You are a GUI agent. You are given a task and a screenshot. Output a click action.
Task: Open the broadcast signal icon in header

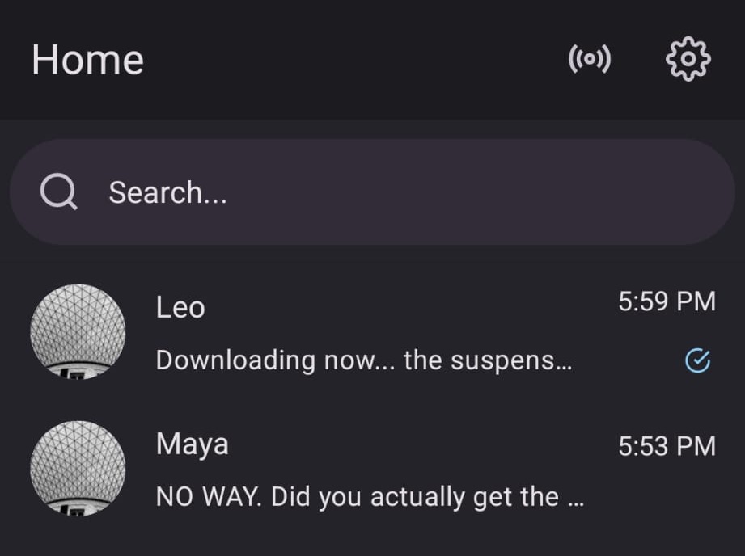[590, 60]
